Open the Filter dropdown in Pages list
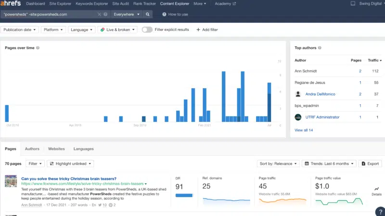This screenshot has height=216, width=385. tap(35, 163)
